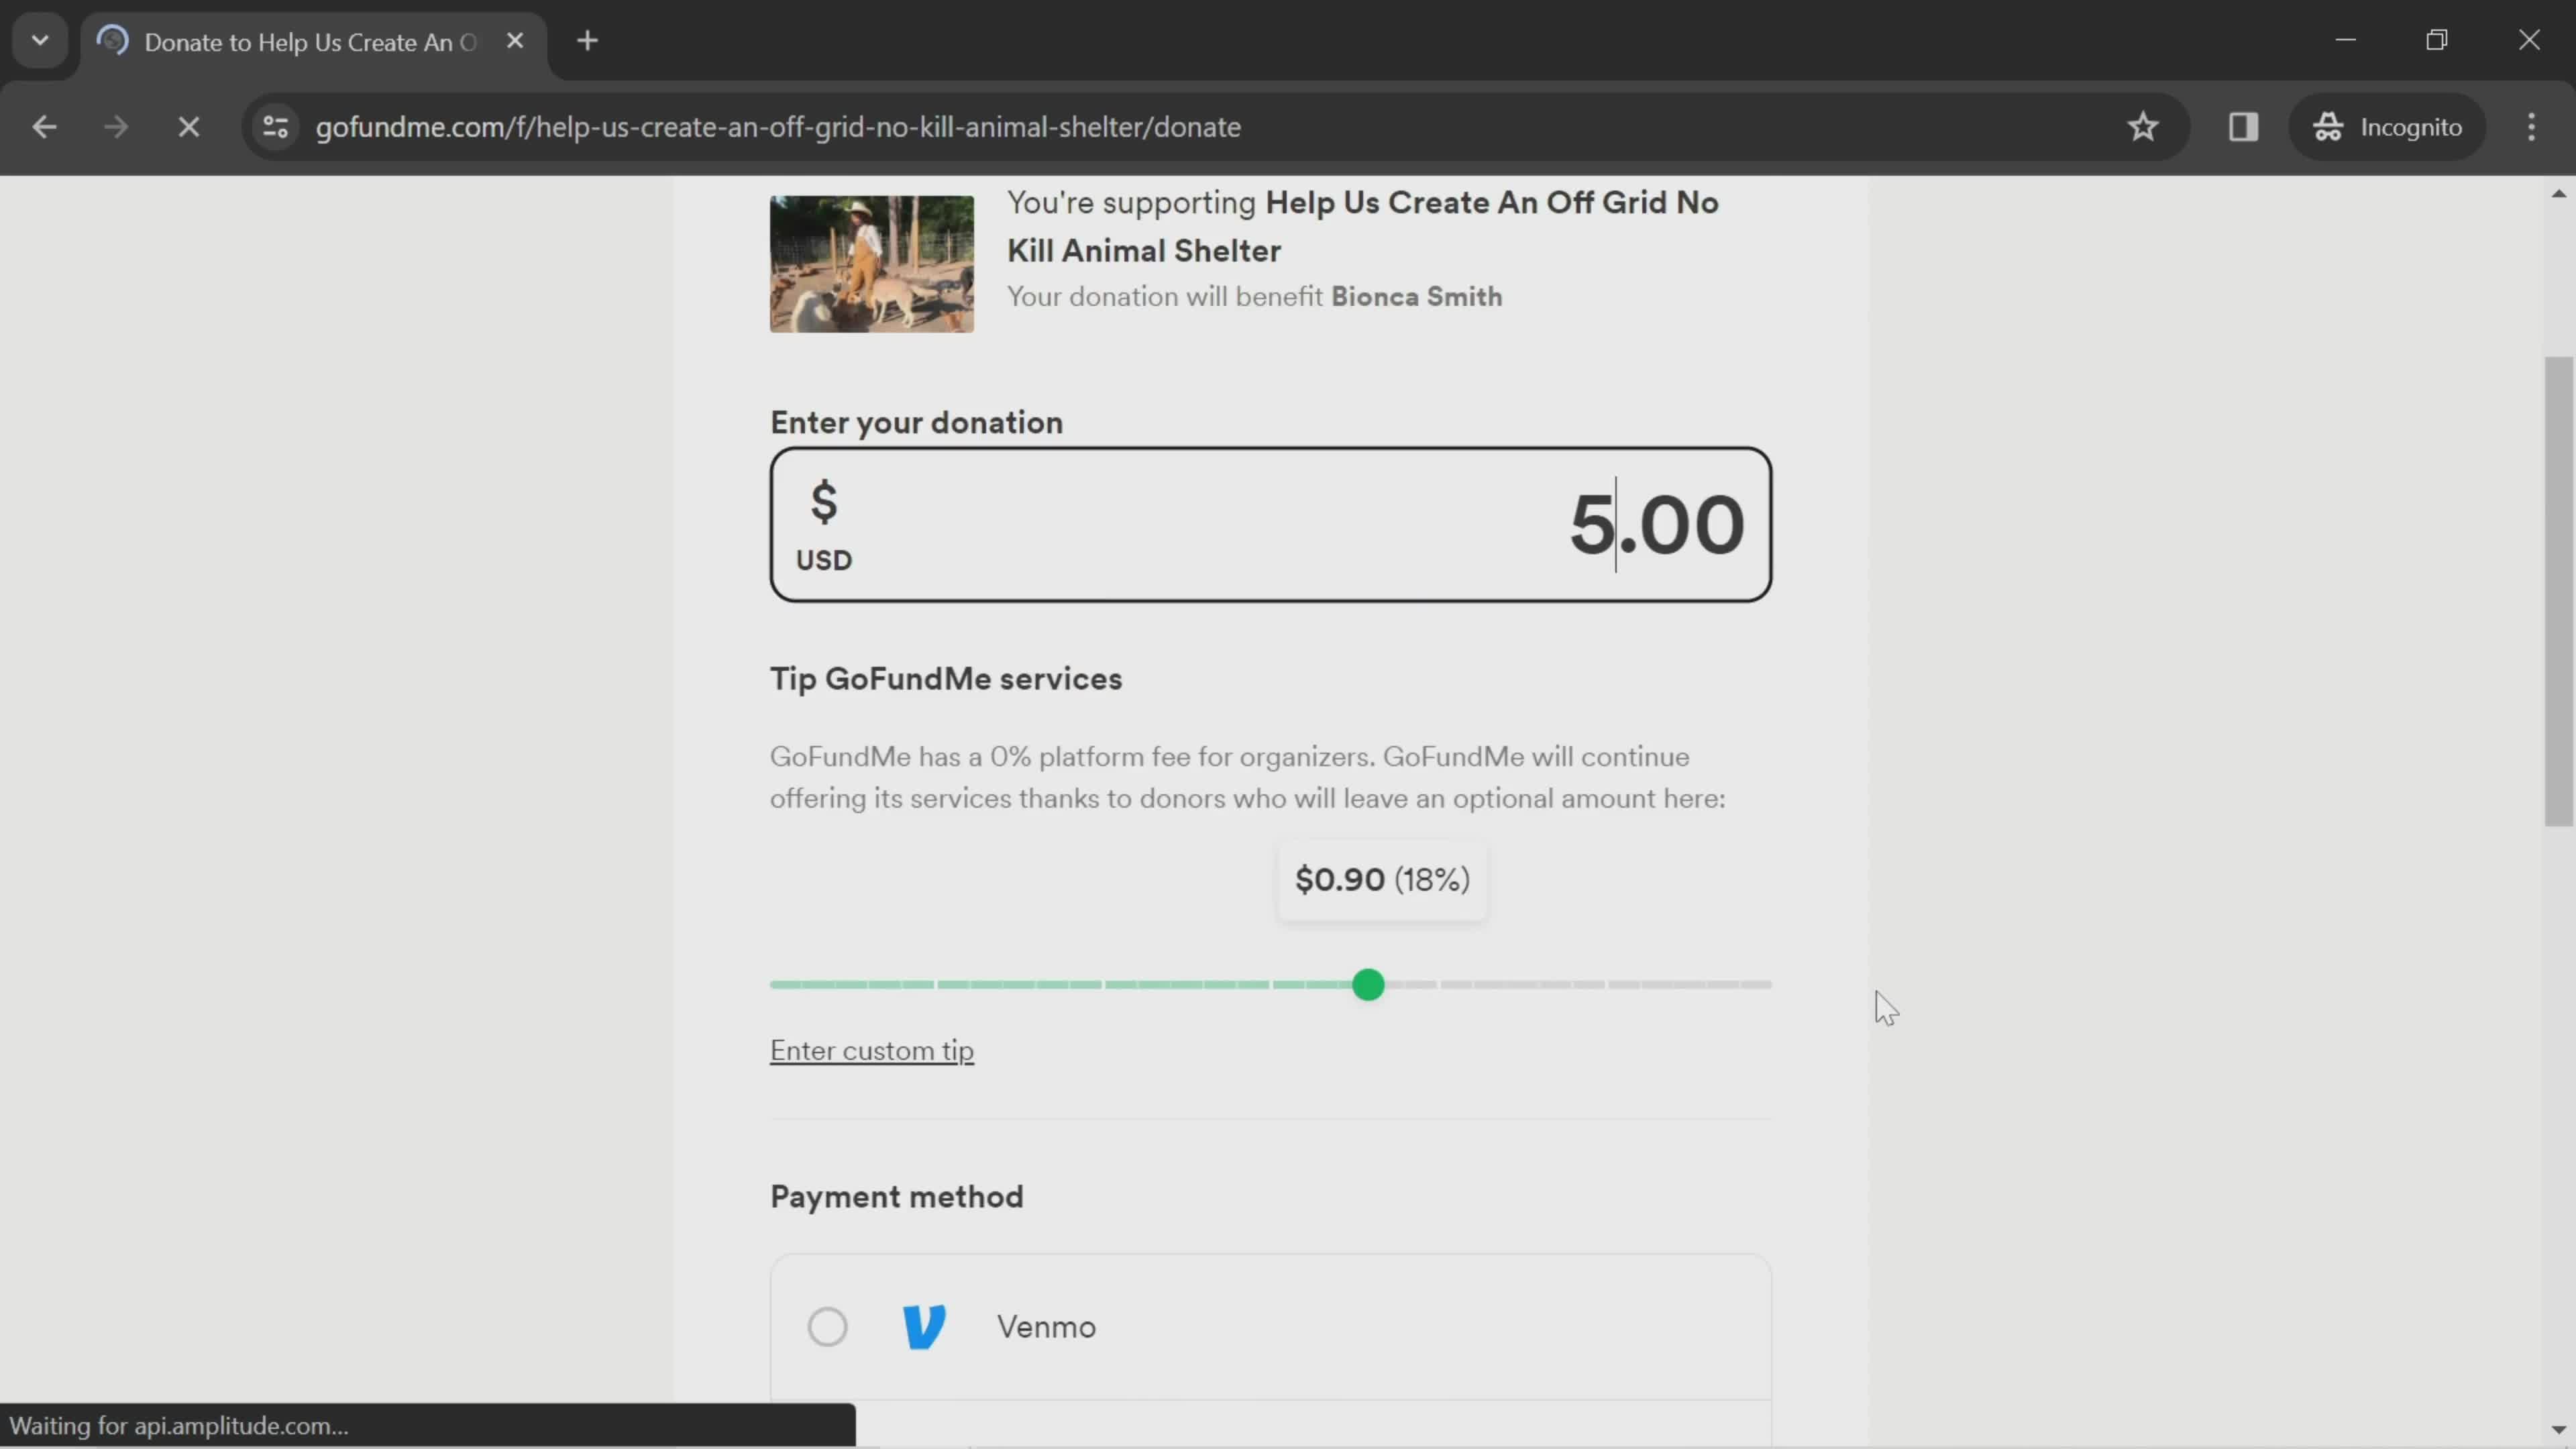
Task: Open the Chrome three-dot menu
Action: (2531, 127)
